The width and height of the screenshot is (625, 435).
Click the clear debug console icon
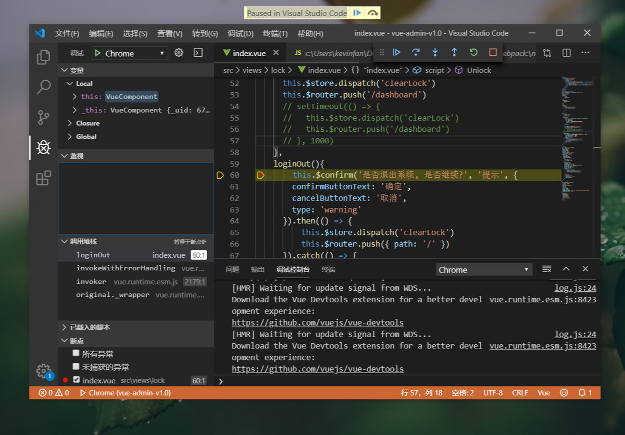[x=546, y=269]
